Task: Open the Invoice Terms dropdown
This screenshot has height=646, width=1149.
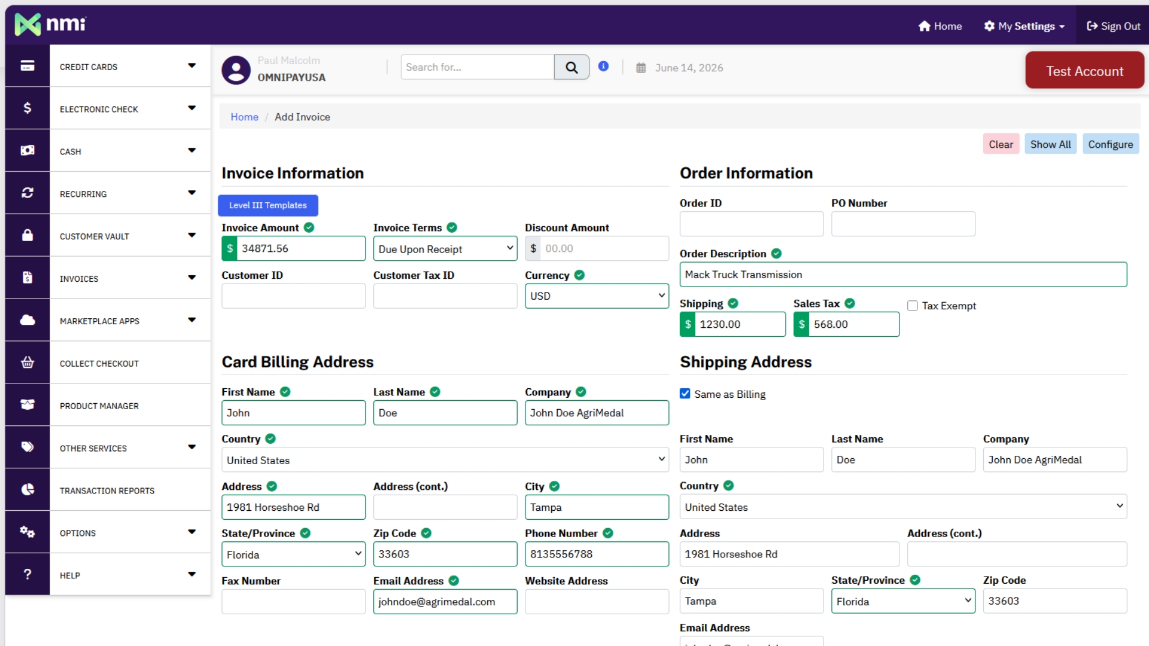Action: [x=445, y=248]
